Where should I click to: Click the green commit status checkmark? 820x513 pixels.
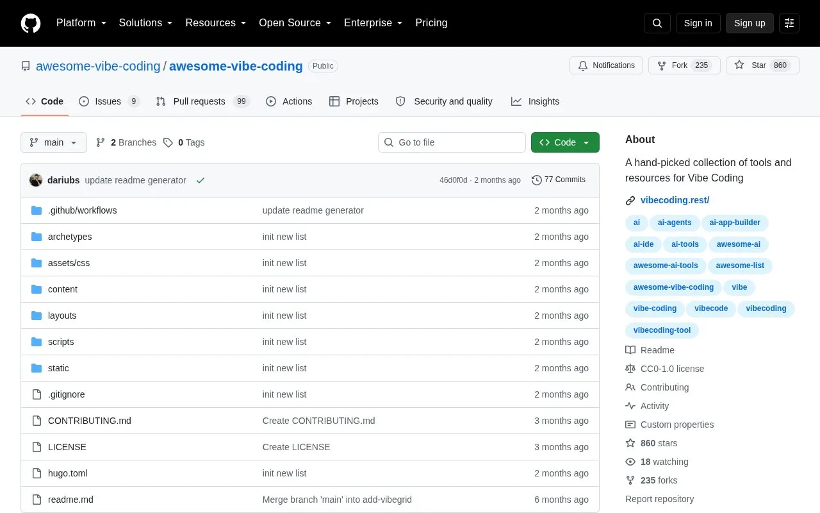(x=201, y=180)
